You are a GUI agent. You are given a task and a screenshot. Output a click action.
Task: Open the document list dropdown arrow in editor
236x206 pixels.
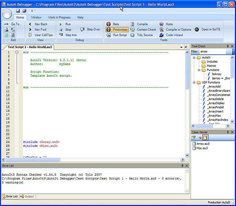pyautogui.click(x=181, y=47)
